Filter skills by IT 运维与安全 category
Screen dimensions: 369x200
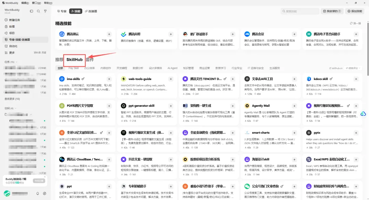pyautogui.click(x=256, y=68)
